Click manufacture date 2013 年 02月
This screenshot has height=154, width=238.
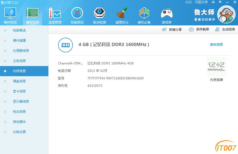pyautogui.click(x=97, y=71)
